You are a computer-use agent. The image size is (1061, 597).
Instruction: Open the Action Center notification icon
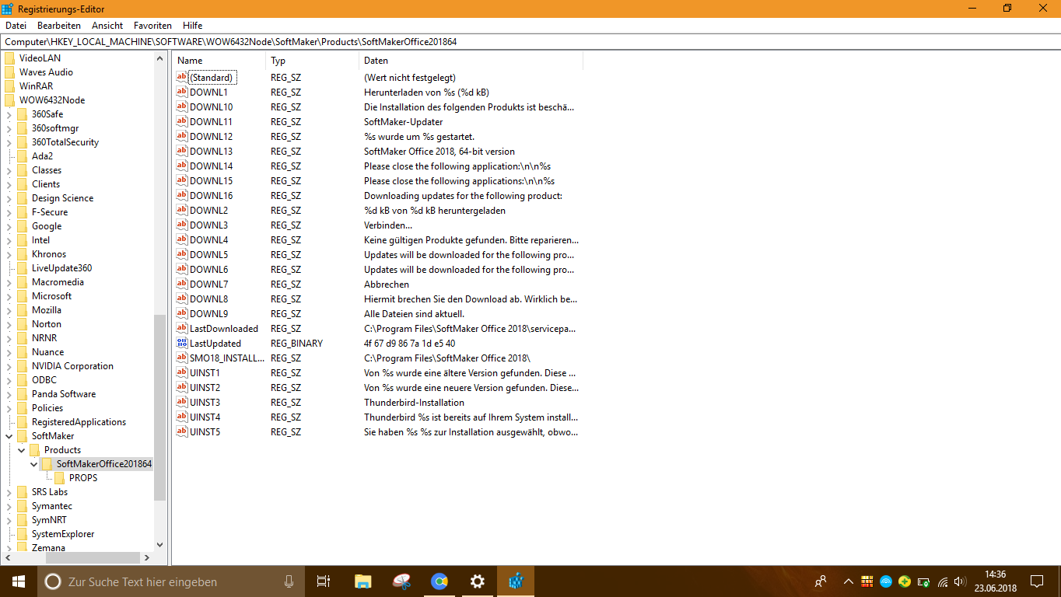[1037, 581]
